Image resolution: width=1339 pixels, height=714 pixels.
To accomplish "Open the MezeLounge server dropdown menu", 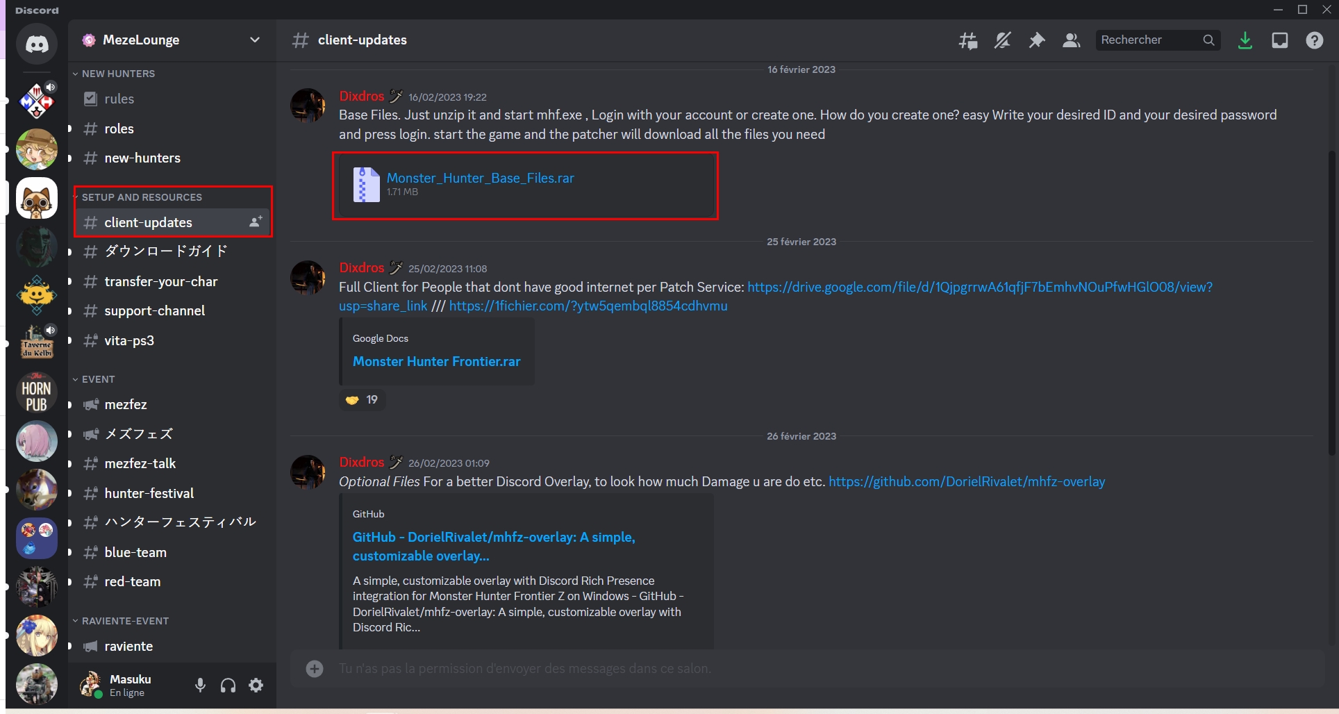I will pyautogui.click(x=254, y=40).
